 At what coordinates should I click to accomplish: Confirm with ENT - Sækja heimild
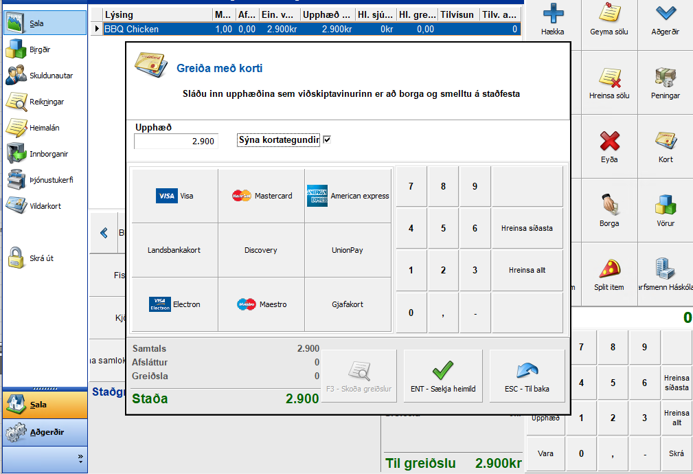click(443, 375)
